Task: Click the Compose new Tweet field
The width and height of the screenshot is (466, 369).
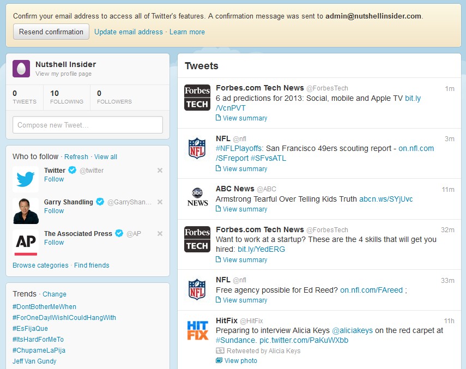Action: click(x=88, y=125)
